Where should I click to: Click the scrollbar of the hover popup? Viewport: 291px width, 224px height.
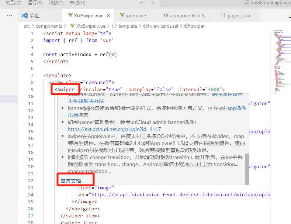pyautogui.click(x=247, y=169)
